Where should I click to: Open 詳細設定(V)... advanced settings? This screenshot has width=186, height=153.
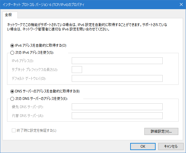pyautogui.click(x=161, y=131)
